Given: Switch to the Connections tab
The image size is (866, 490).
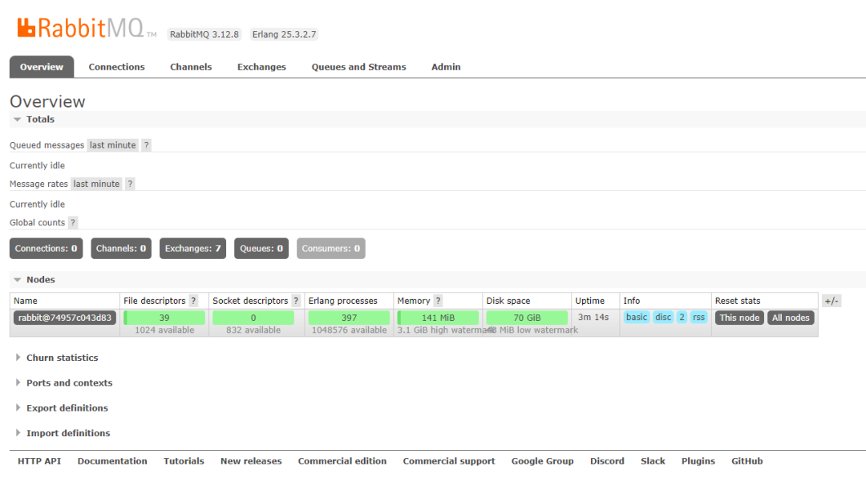Looking at the screenshot, I should coord(116,67).
